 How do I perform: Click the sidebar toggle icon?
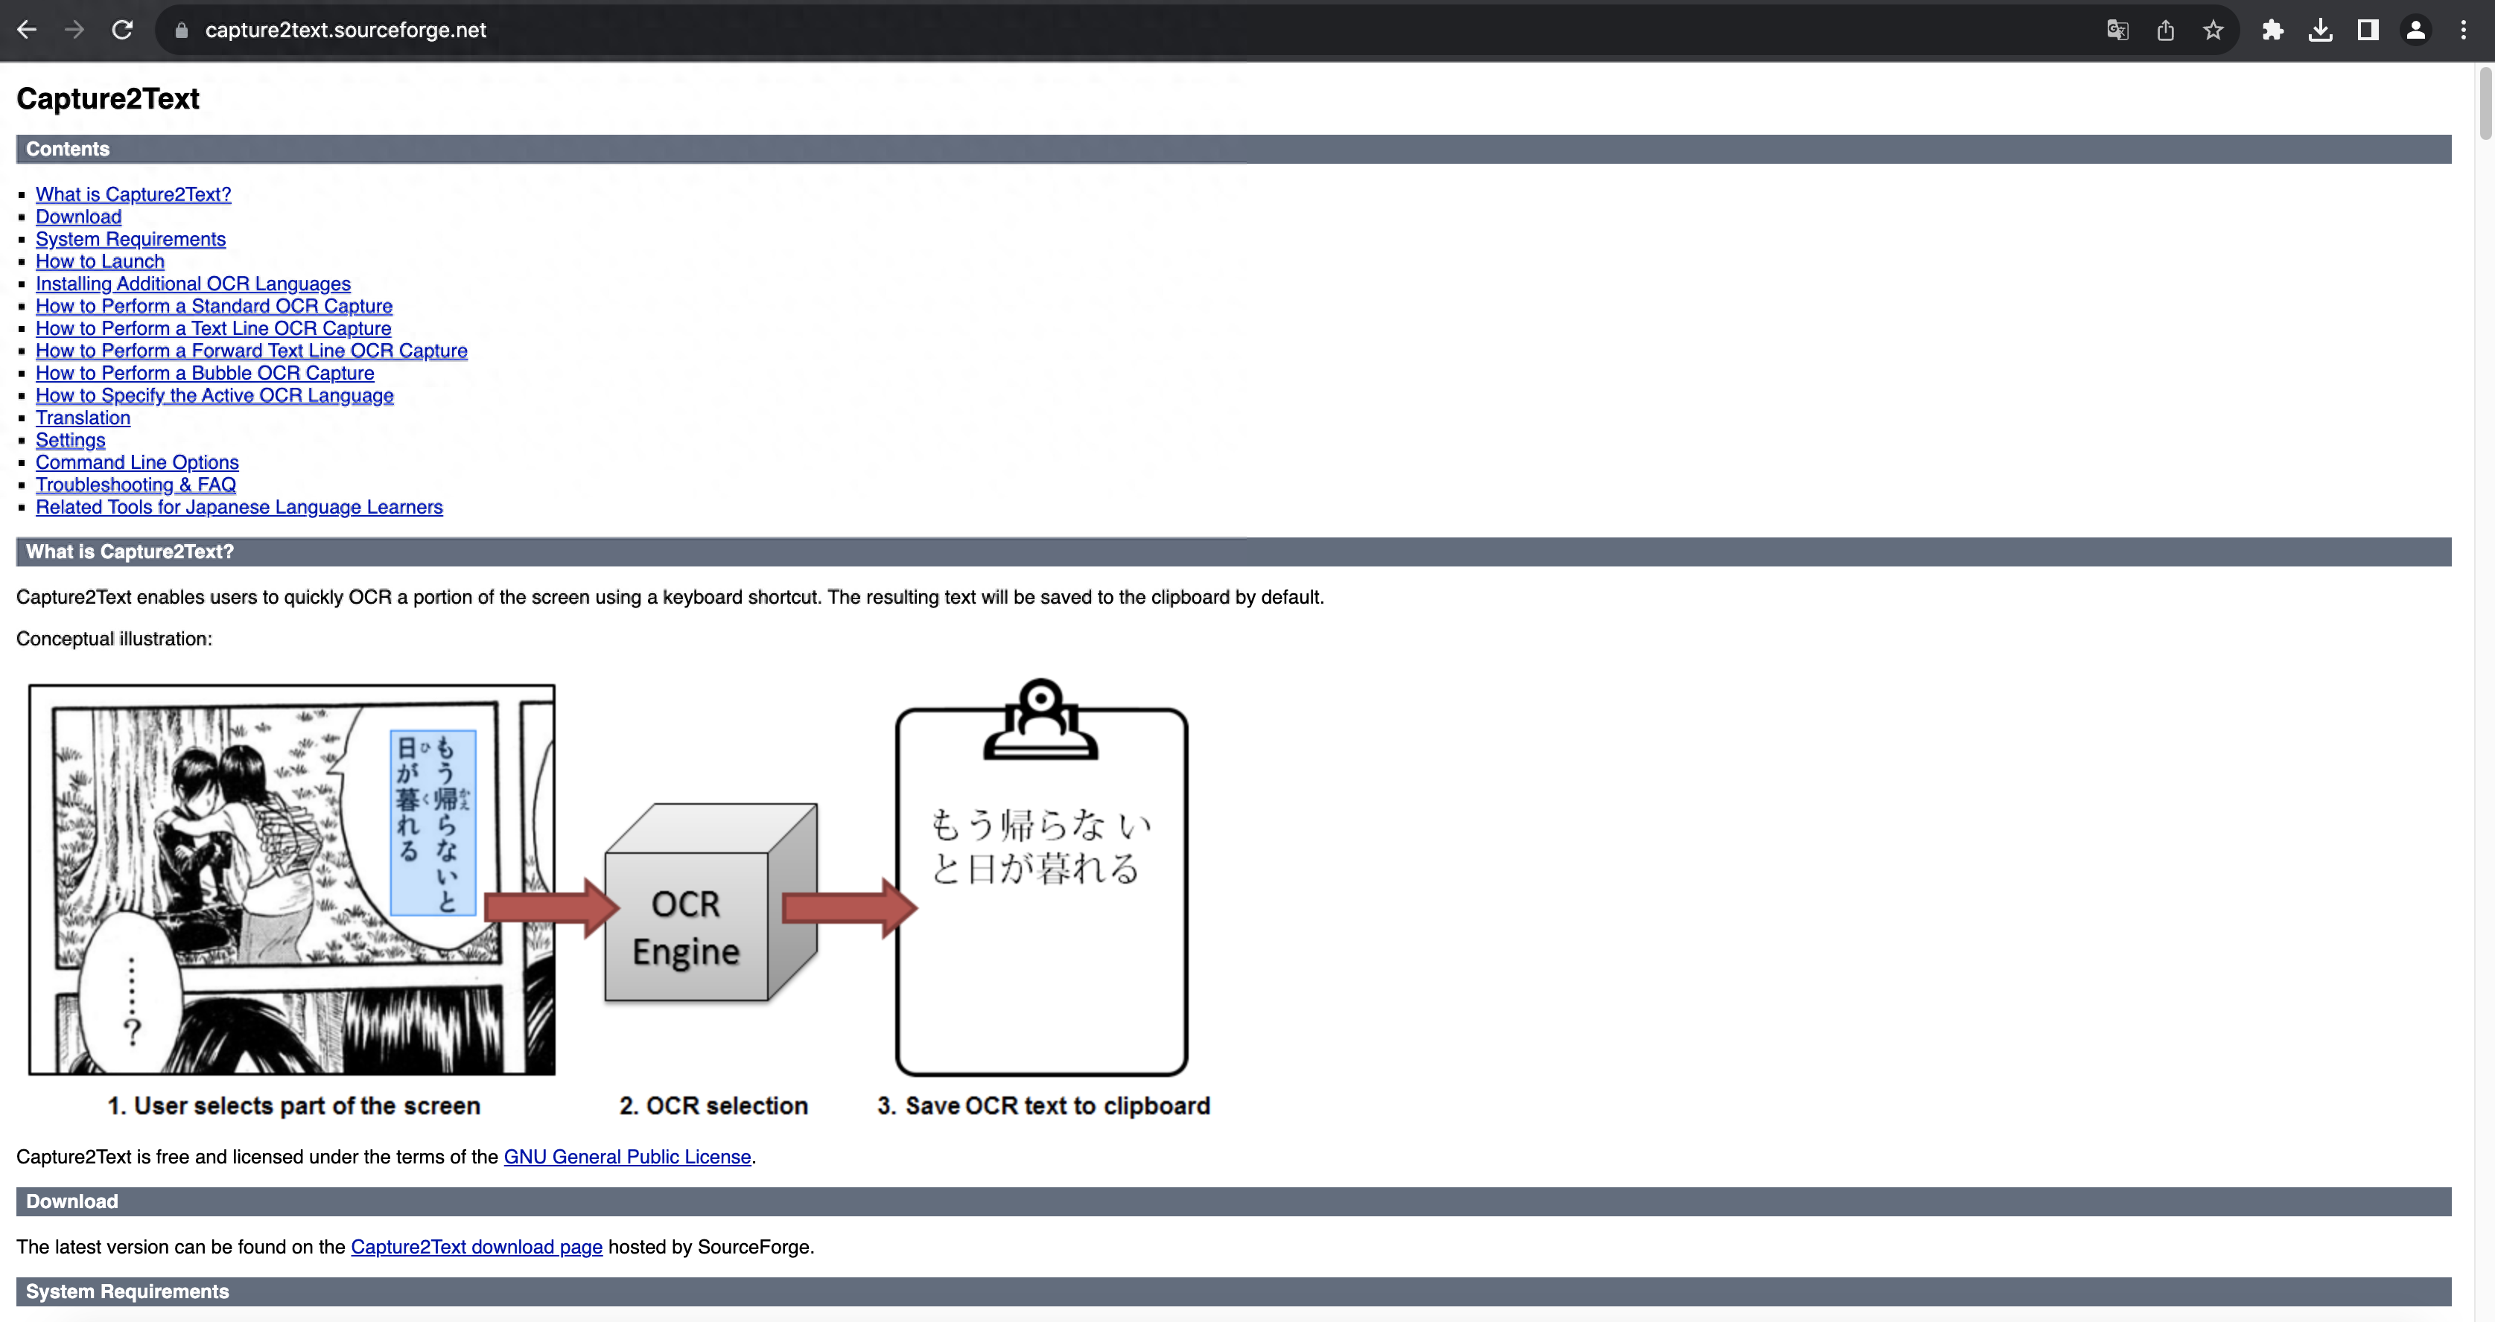pos(2368,30)
